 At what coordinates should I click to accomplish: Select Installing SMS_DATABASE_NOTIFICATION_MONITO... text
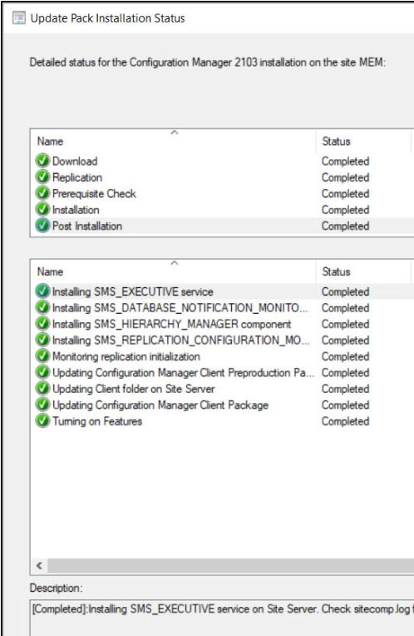180,308
